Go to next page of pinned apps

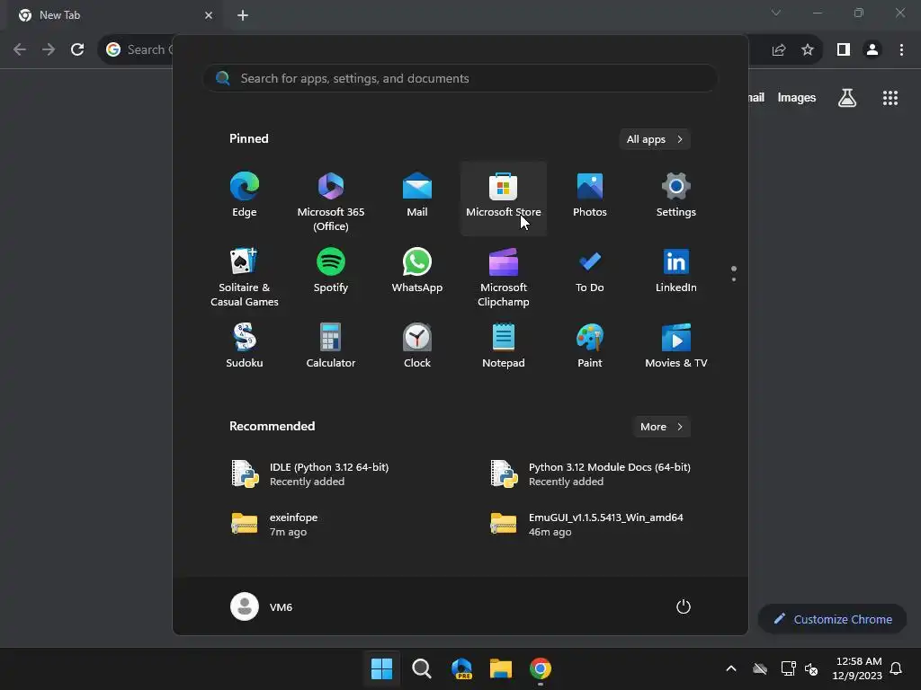coord(734,279)
